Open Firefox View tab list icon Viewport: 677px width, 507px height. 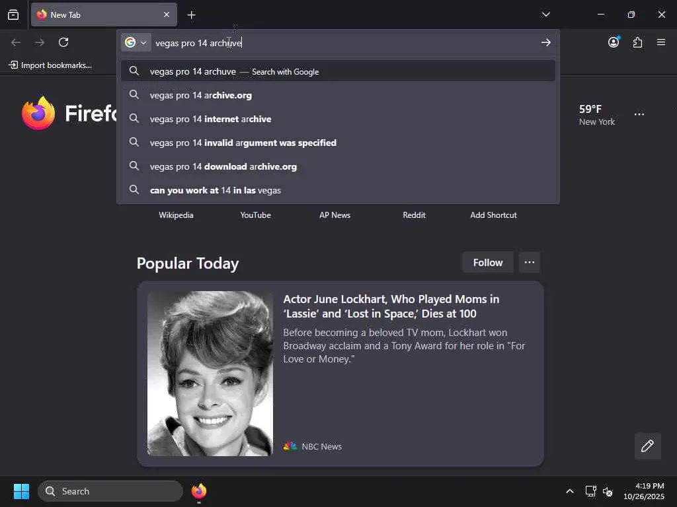tap(13, 15)
